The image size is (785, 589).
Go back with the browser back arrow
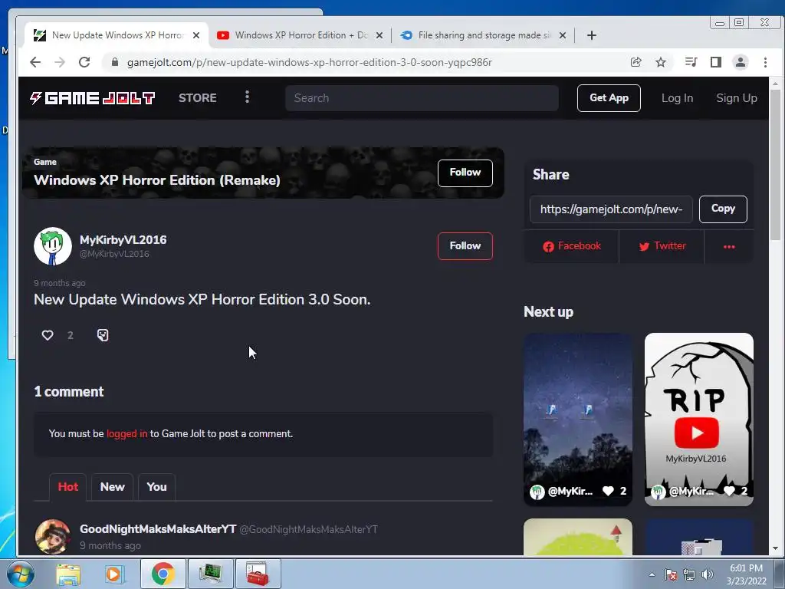[x=35, y=62]
